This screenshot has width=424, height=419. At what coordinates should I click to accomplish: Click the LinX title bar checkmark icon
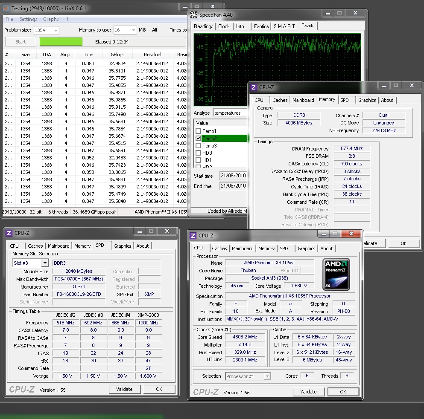pos(6,9)
